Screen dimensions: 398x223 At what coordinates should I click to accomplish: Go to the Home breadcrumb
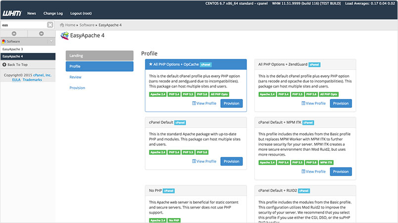(70, 25)
